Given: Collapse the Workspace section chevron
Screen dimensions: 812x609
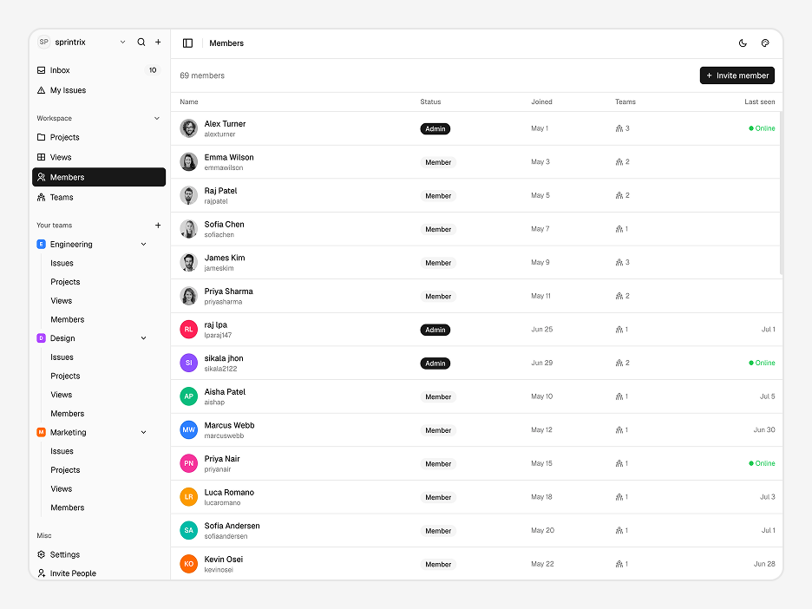Looking at the screenshot, I should (x=157, y=118).
